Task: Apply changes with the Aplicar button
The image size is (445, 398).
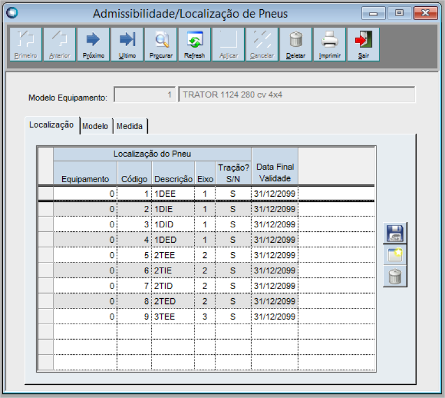Action: click(229, 44)
